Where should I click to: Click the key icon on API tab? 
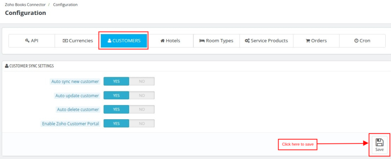coord(27,41)
